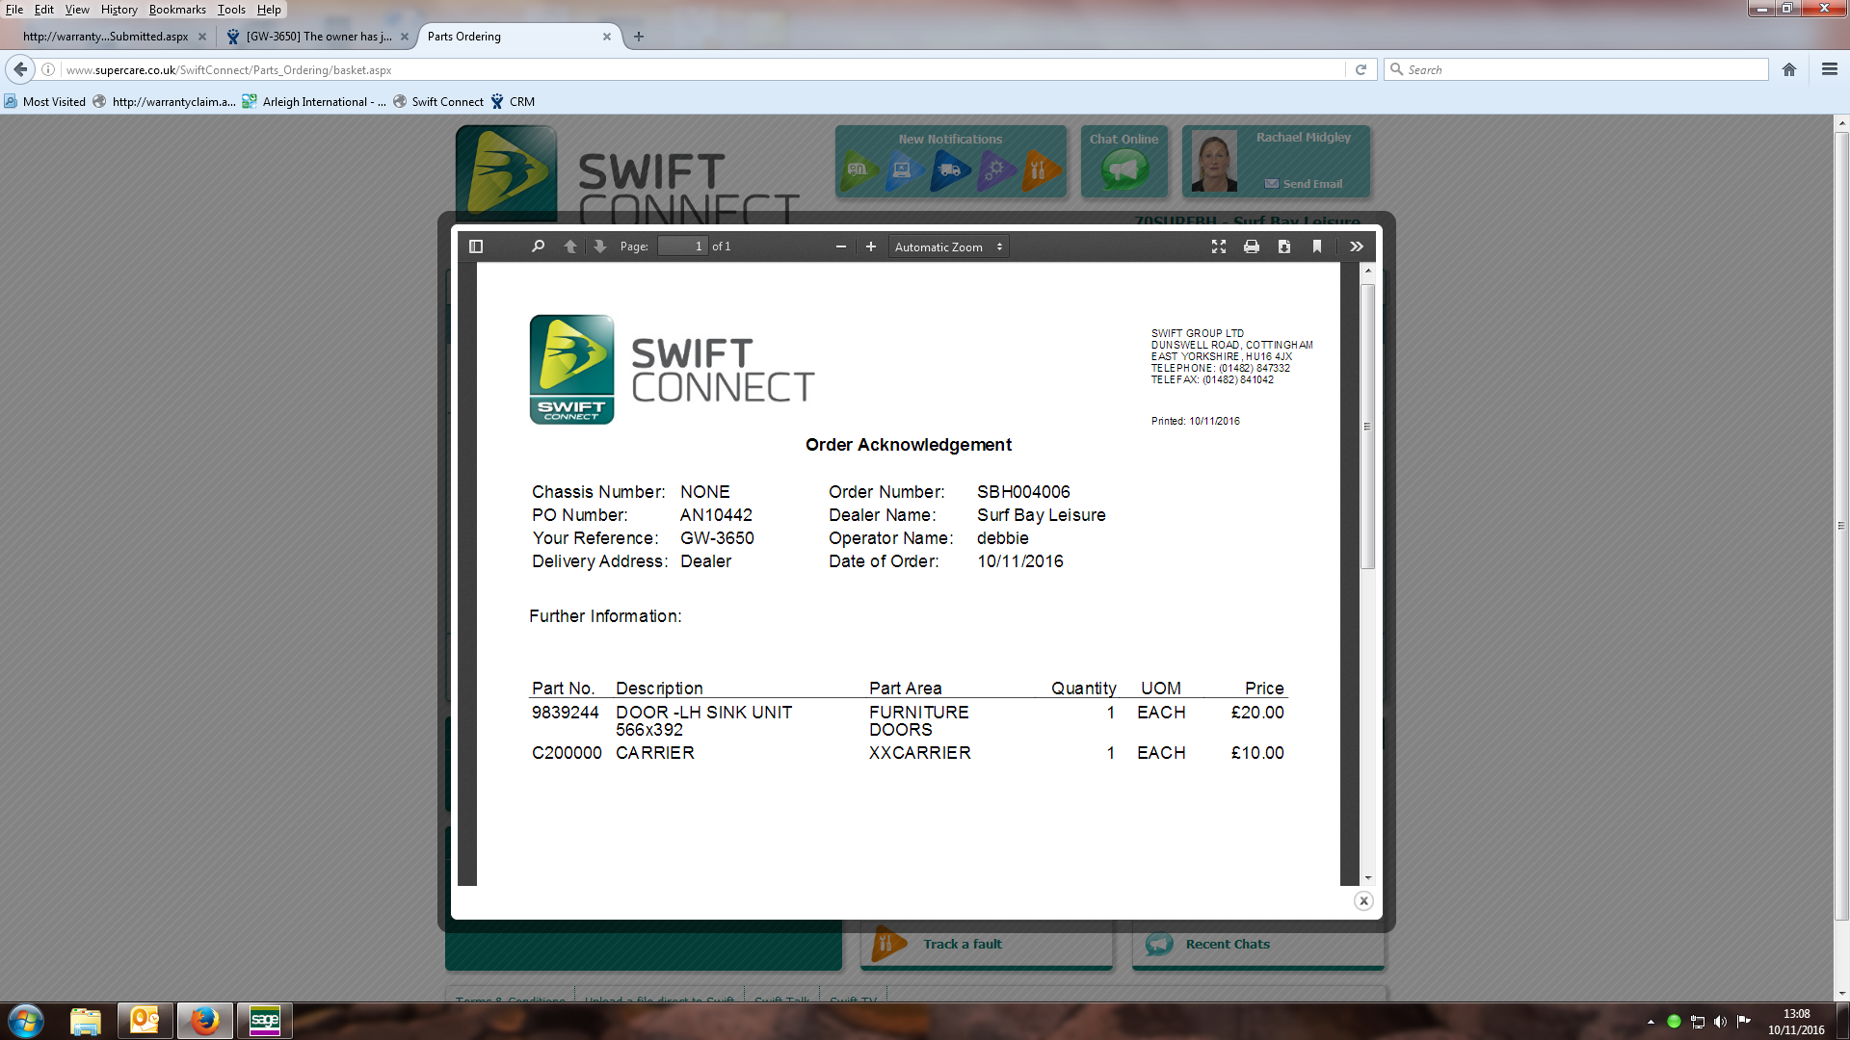Go to next page arrow

599,247
